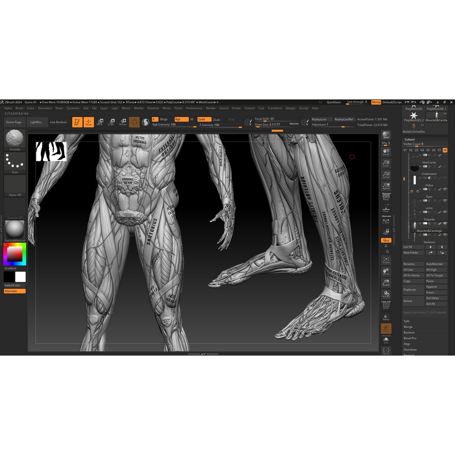
Task: Click the lock camera icon
Action: [386, 231]
